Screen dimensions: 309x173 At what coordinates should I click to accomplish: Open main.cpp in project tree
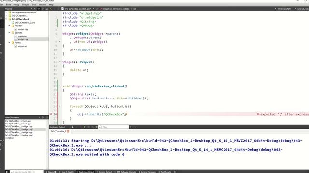(22, 36)
